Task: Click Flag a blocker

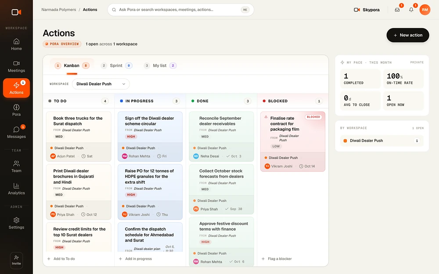Action: tap(277, 259)
